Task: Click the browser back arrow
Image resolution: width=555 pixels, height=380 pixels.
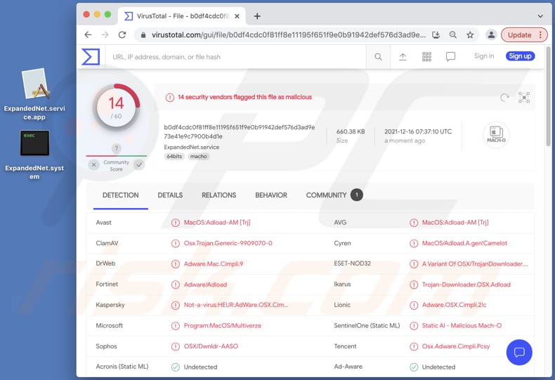Action: point(88,34)
